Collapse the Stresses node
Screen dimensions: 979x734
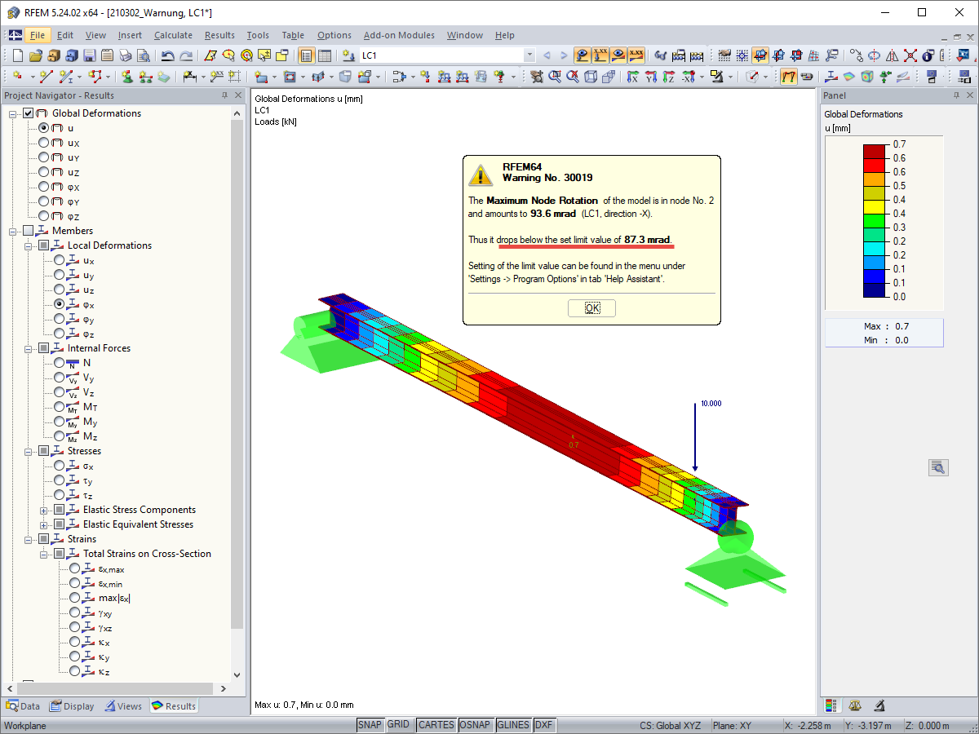(29, 451)
